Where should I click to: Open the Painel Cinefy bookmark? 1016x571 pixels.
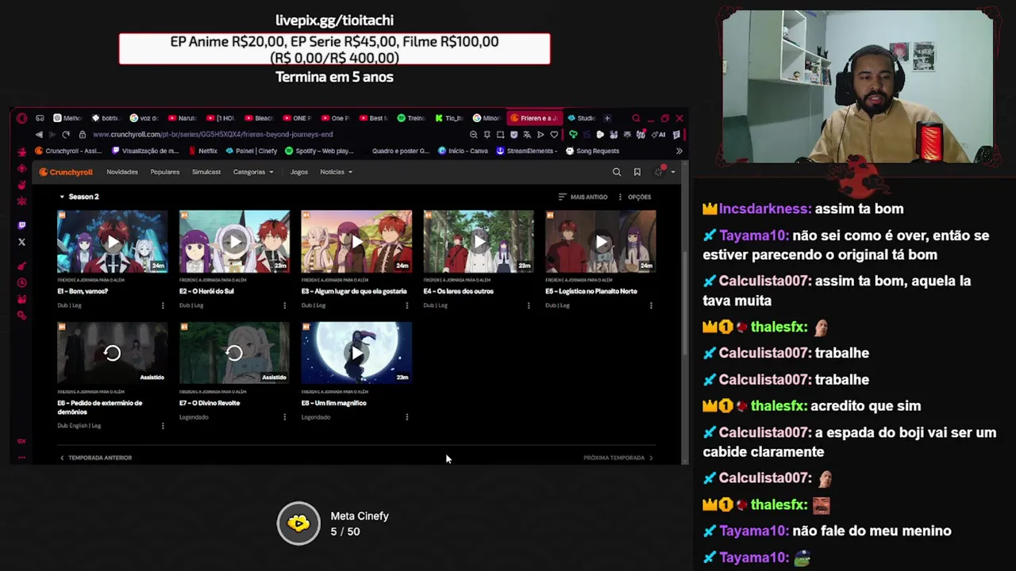click(x=252, y=151)
